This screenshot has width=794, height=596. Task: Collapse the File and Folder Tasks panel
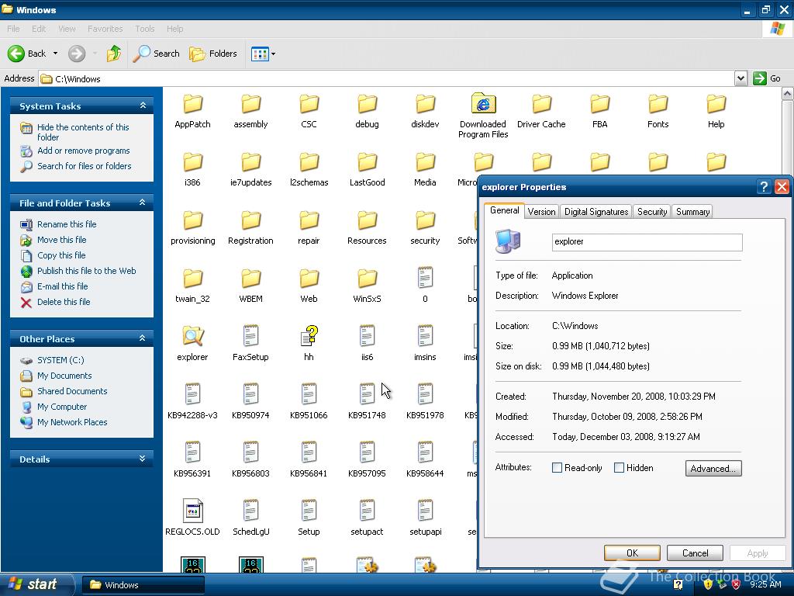coord(143,203)
